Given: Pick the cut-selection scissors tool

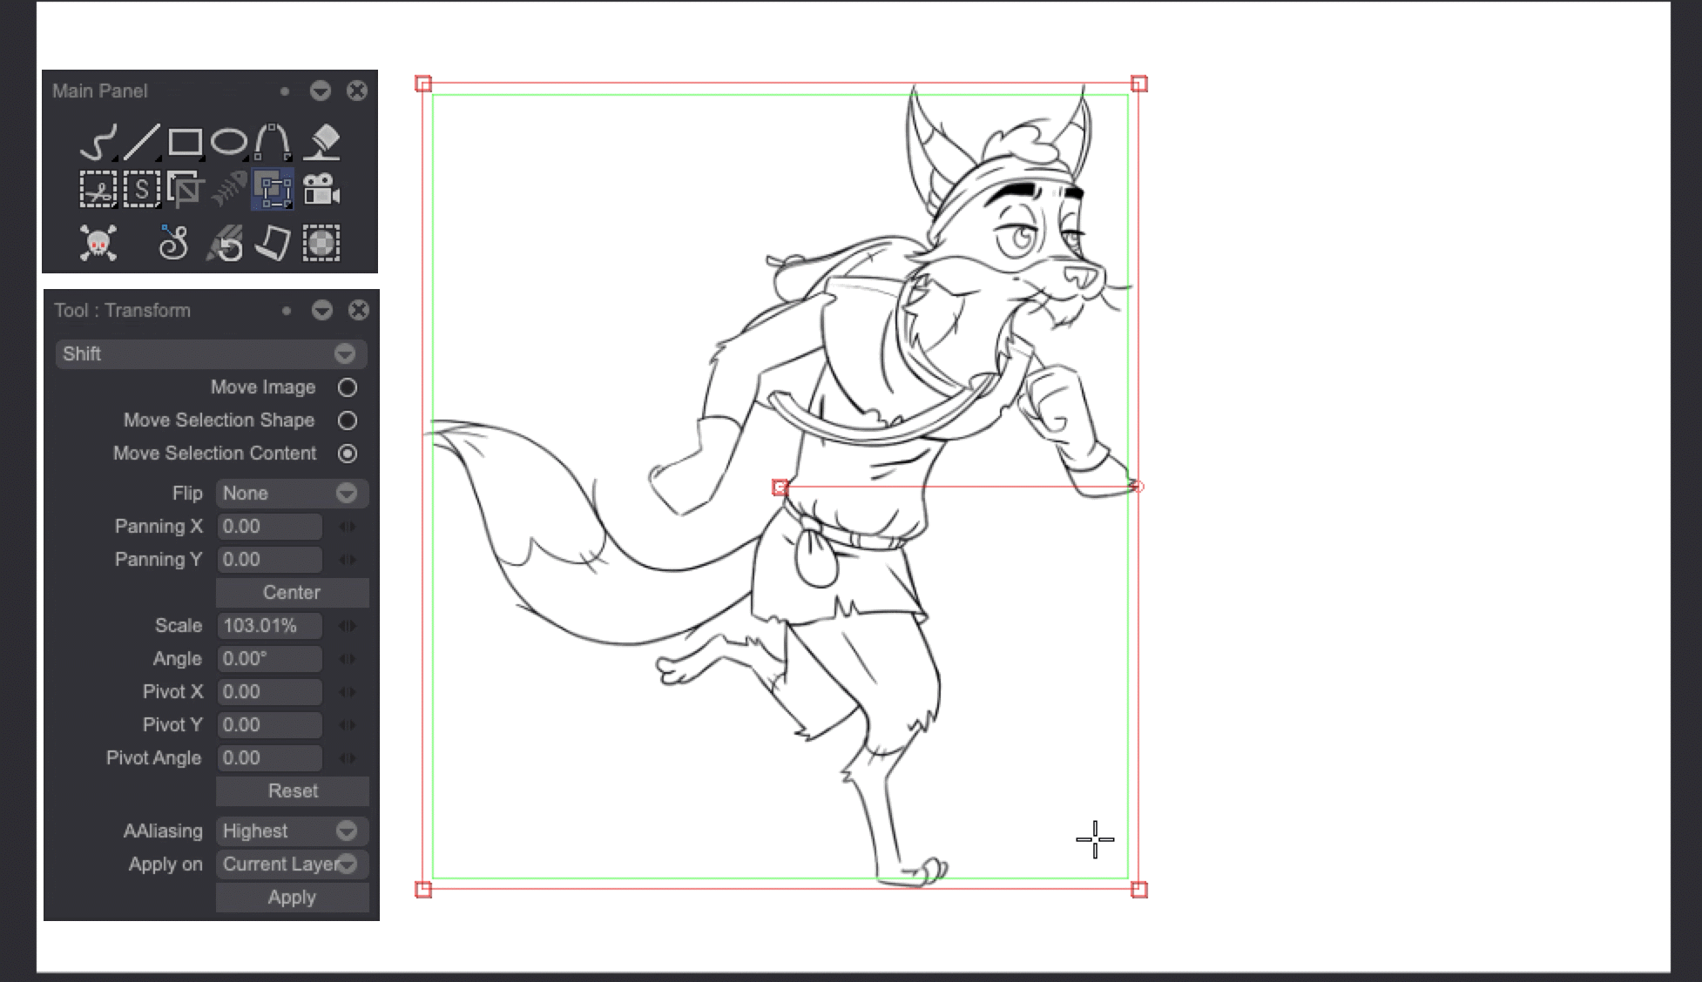Looking at the screenshot, I should pos(98,190).
